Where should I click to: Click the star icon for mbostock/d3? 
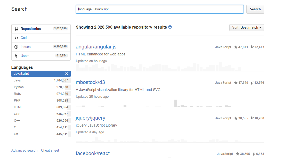coord(236,83)
